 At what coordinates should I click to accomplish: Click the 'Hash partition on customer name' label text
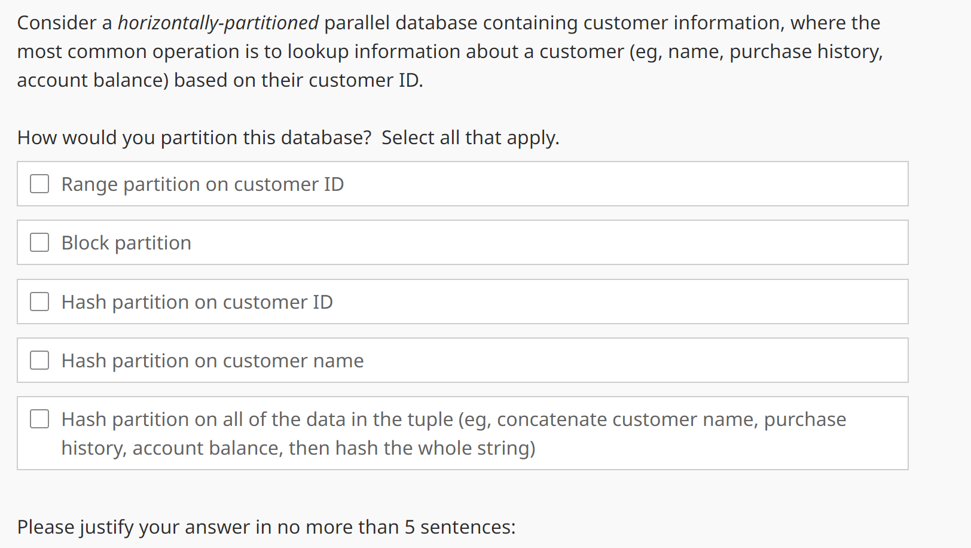(x=212, y=361)
